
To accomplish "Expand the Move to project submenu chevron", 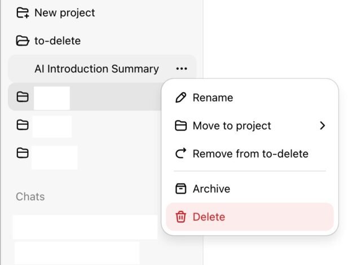I will click(x=323, y=126).
